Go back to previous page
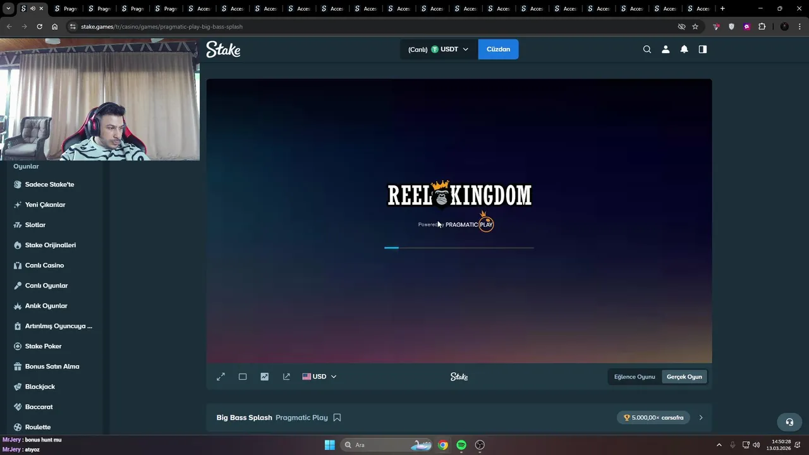This screenshot has width=809, height=455. pos(9,27)
